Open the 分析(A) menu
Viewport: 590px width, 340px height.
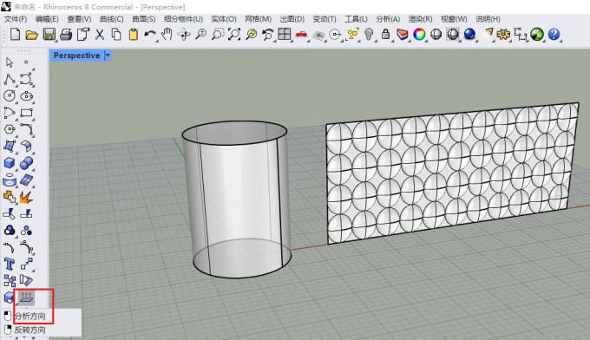[388, 19]
